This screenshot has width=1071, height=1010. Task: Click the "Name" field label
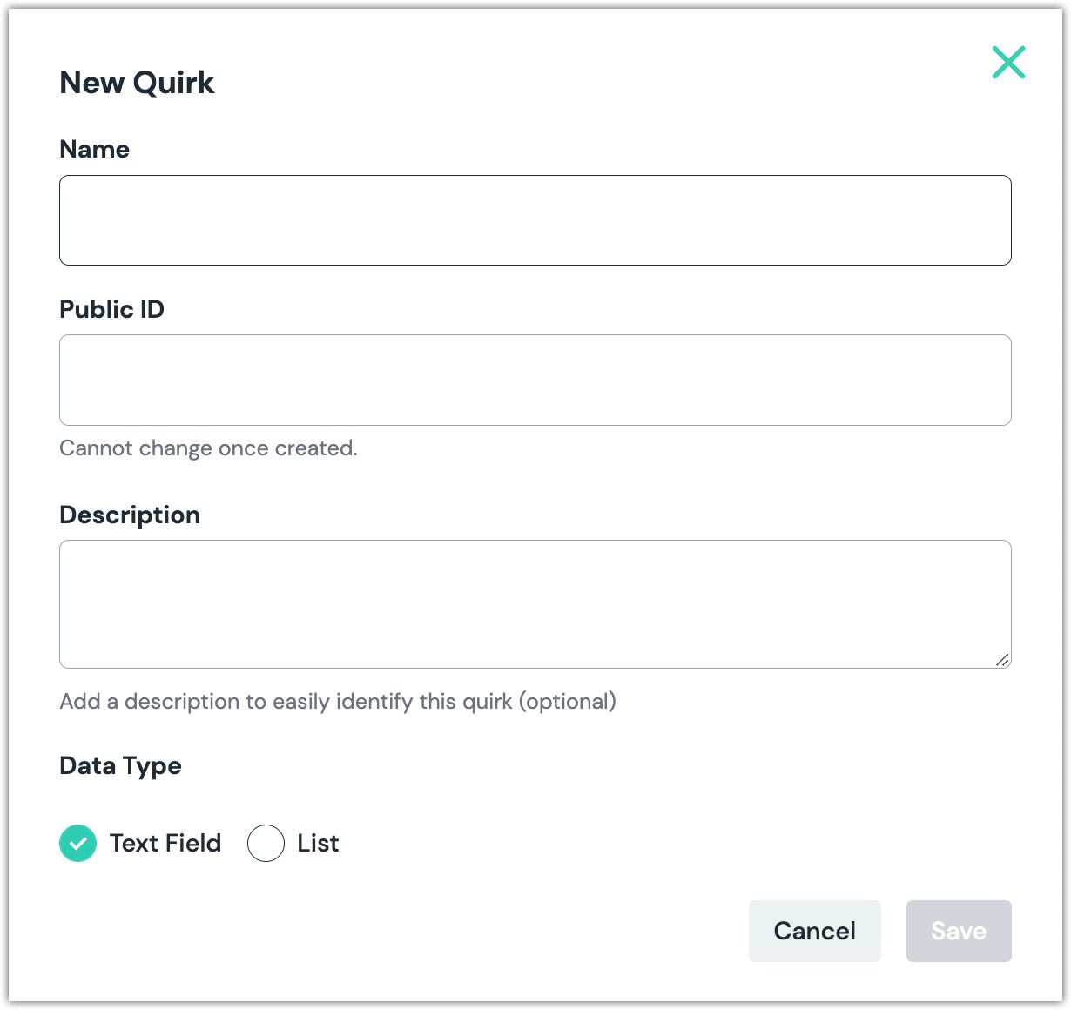point(94,150)
